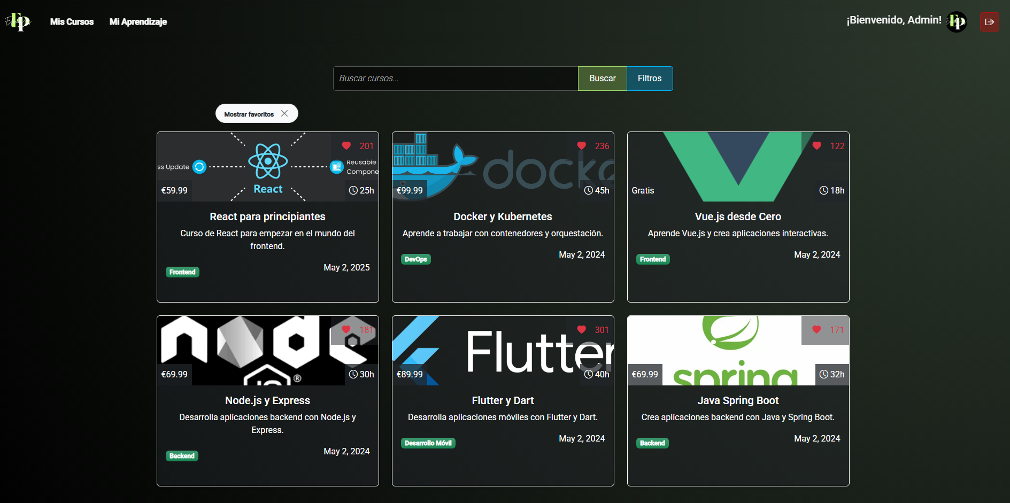Open the admin profile avatar
This screenshot has width=1010, height=503.
pos(957,22)
